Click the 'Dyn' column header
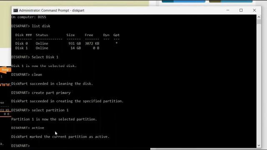Image resolution: width=267 pixels, height=150 pixels. click(106, 35)
